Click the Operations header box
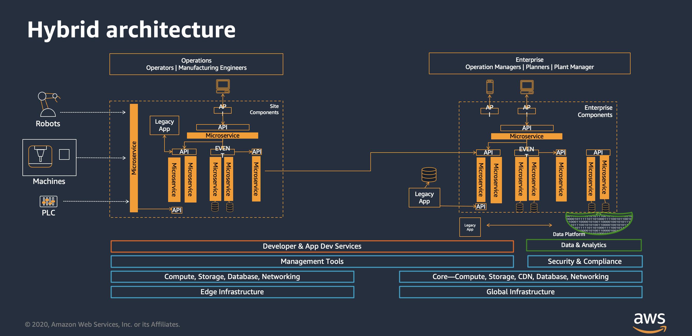The width and height of the screenshot is (692, 336). [x=196, y=64]
